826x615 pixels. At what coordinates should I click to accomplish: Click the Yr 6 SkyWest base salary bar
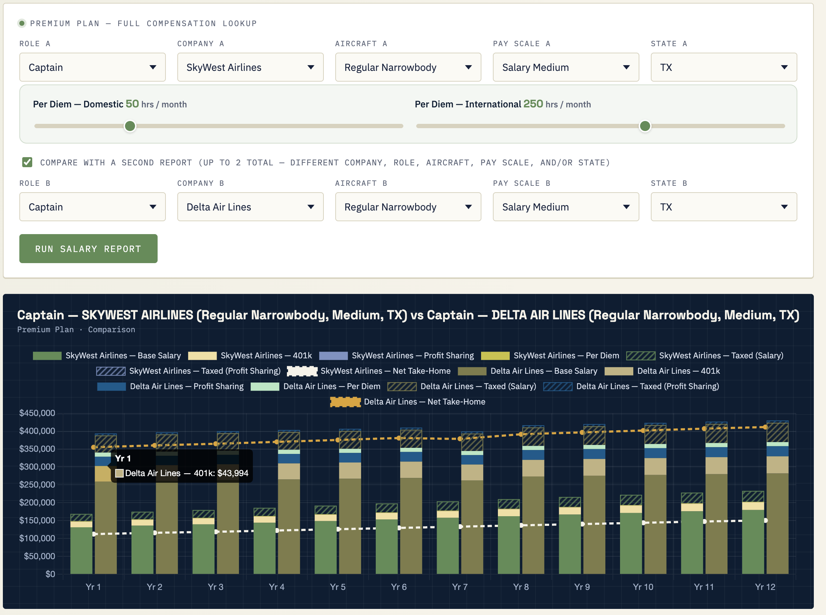tap(386, 547)
